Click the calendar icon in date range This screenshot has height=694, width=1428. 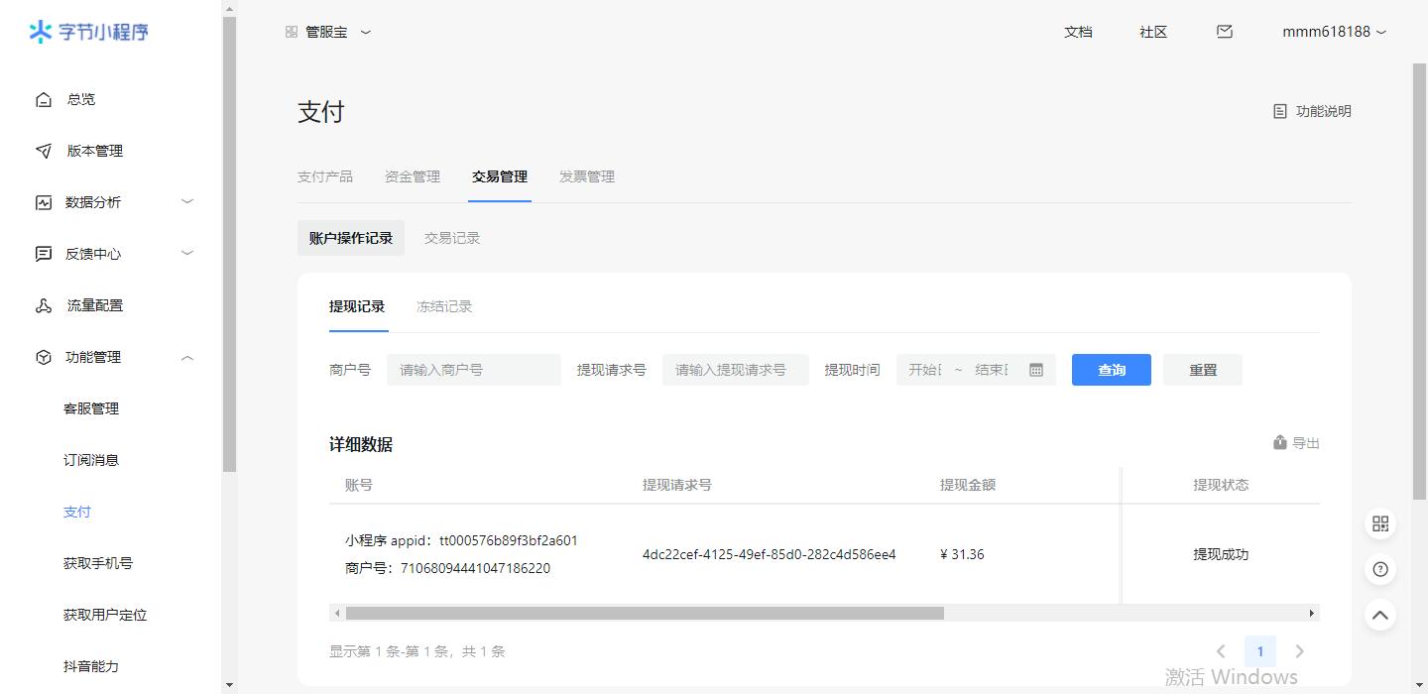(1036, 370)
